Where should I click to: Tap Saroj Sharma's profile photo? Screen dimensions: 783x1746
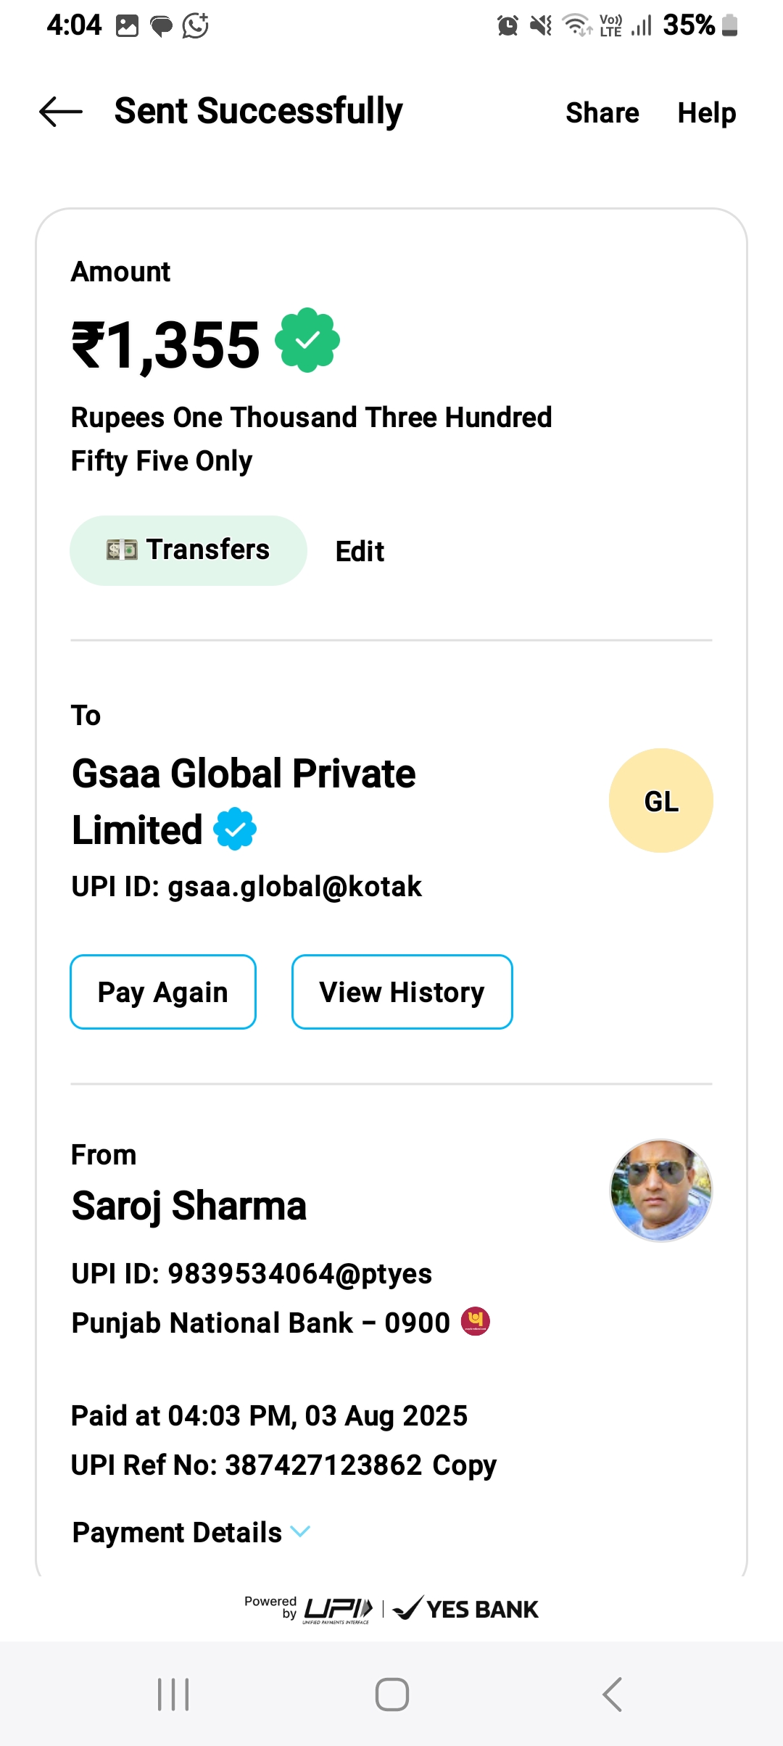point(661,1191)
